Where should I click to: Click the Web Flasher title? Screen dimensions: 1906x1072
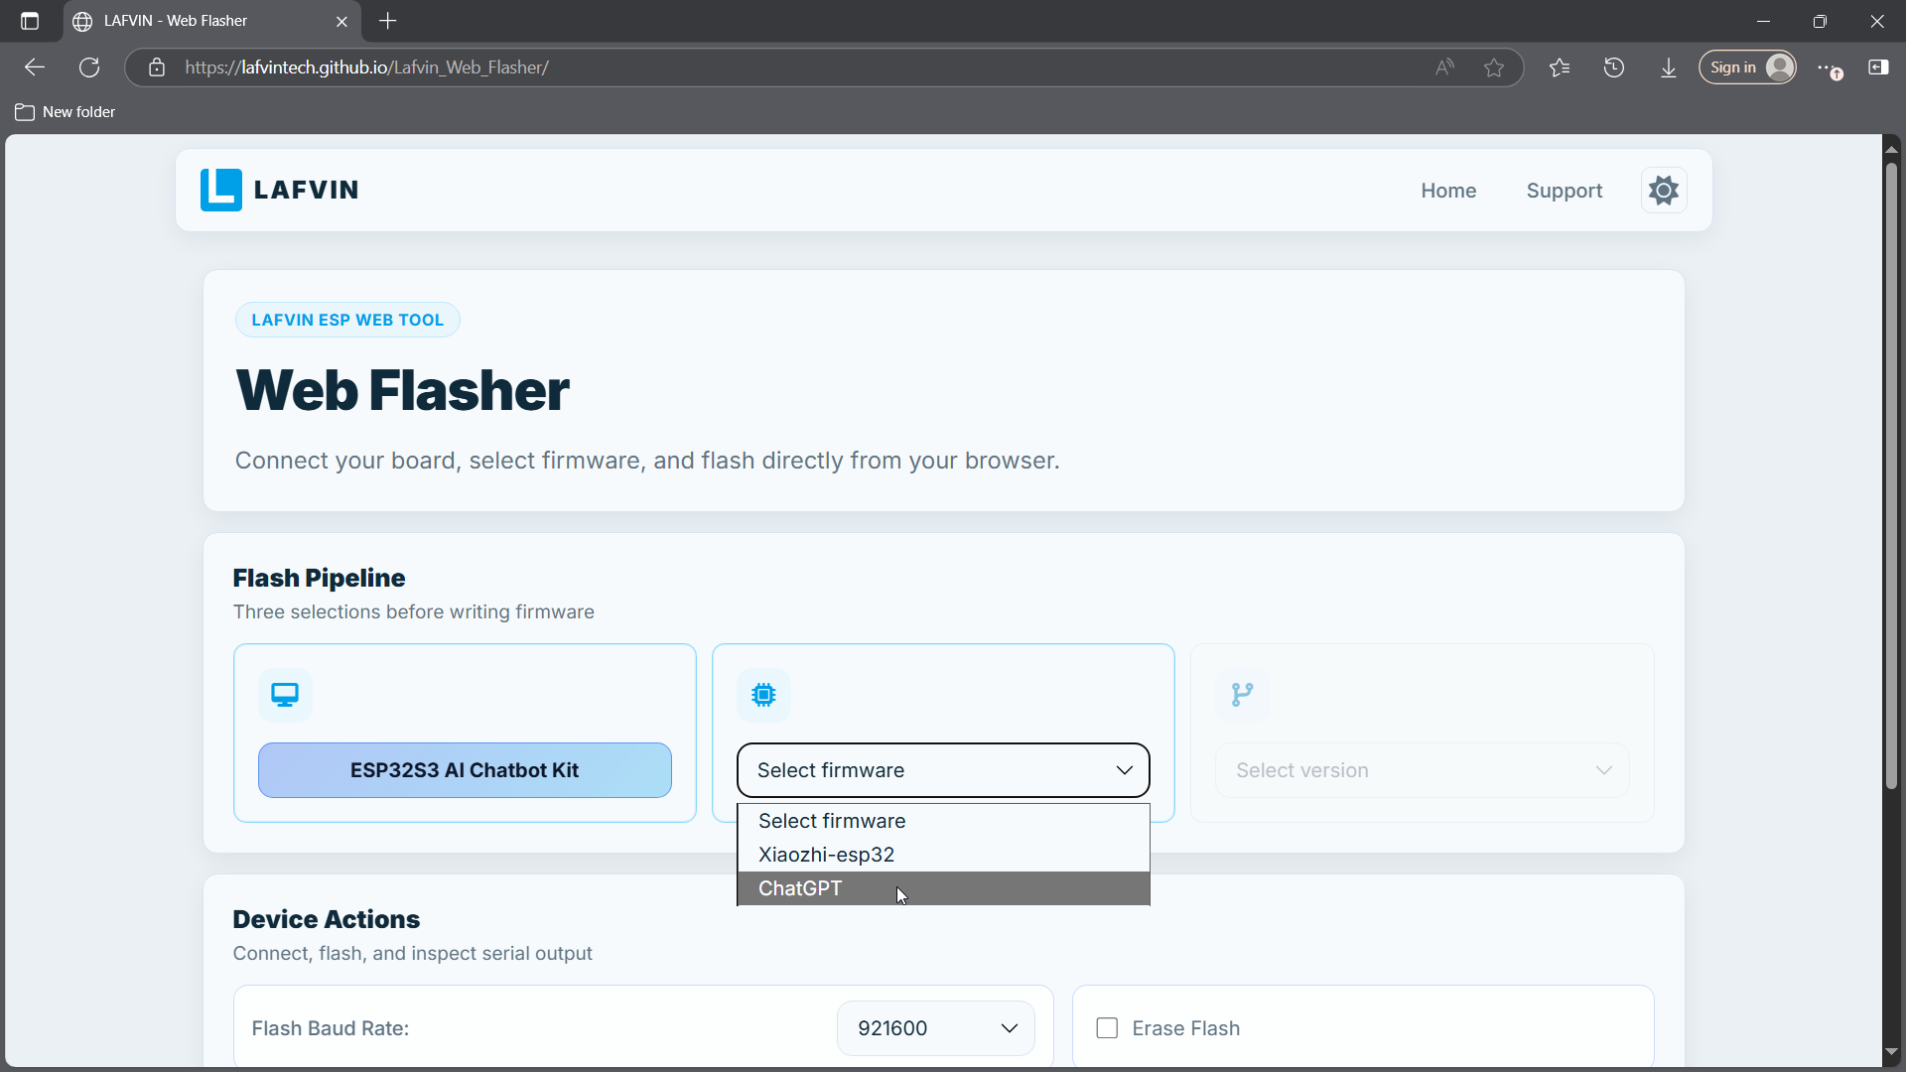[x=403, y=390]
